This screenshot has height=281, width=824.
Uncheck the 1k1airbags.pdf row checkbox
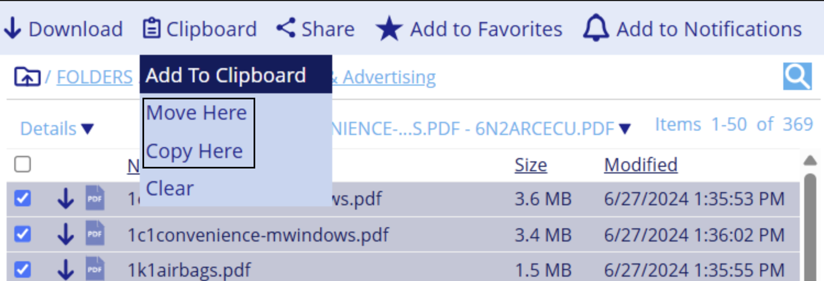pos(23,269)
